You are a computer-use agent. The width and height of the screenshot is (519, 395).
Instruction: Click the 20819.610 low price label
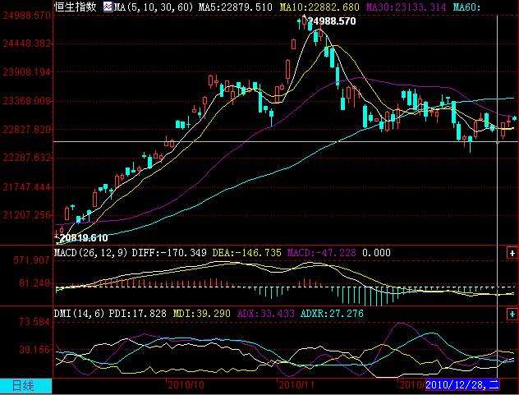coord(84,237)
